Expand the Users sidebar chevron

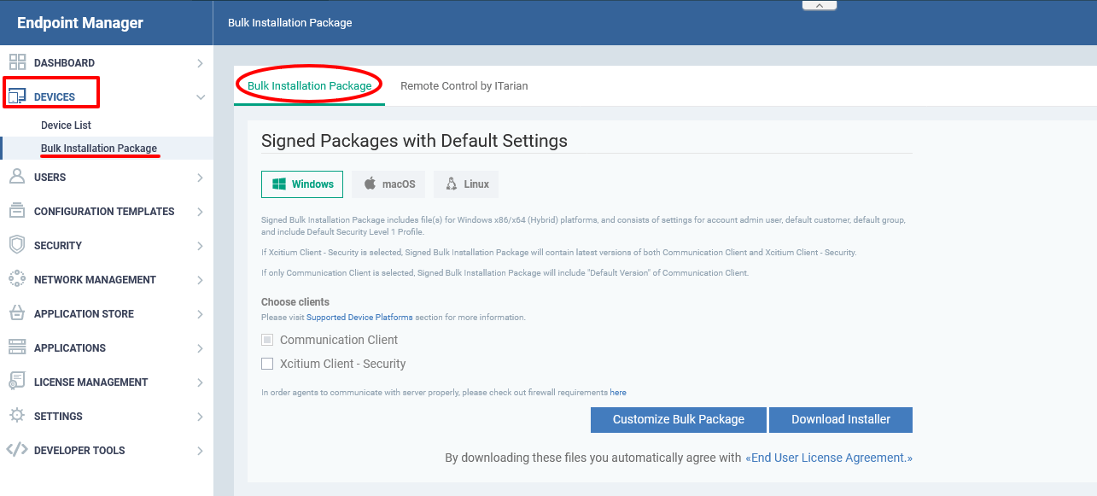click(x=200, y=177)
